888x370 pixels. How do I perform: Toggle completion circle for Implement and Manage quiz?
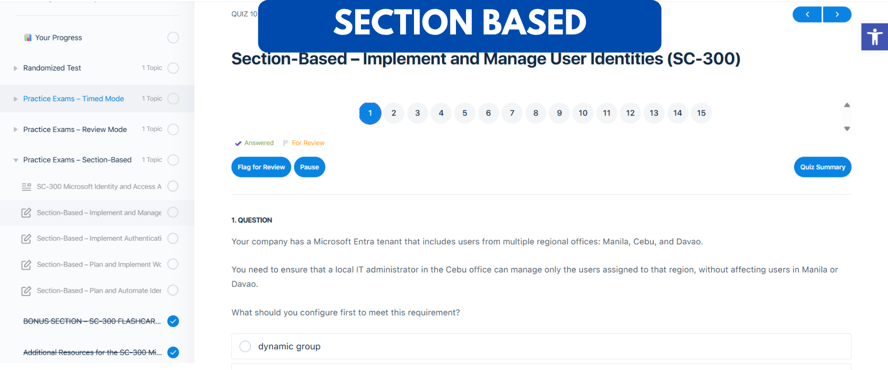point(173,212)
